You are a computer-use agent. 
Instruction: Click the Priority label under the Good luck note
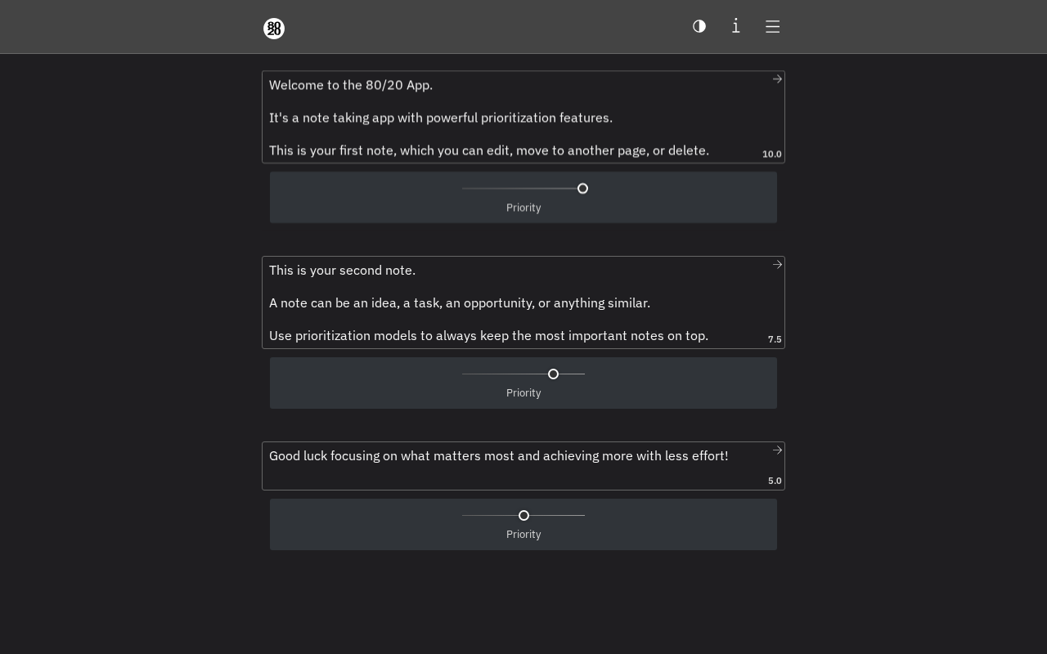pyautogui.click(x=523, y=535)
